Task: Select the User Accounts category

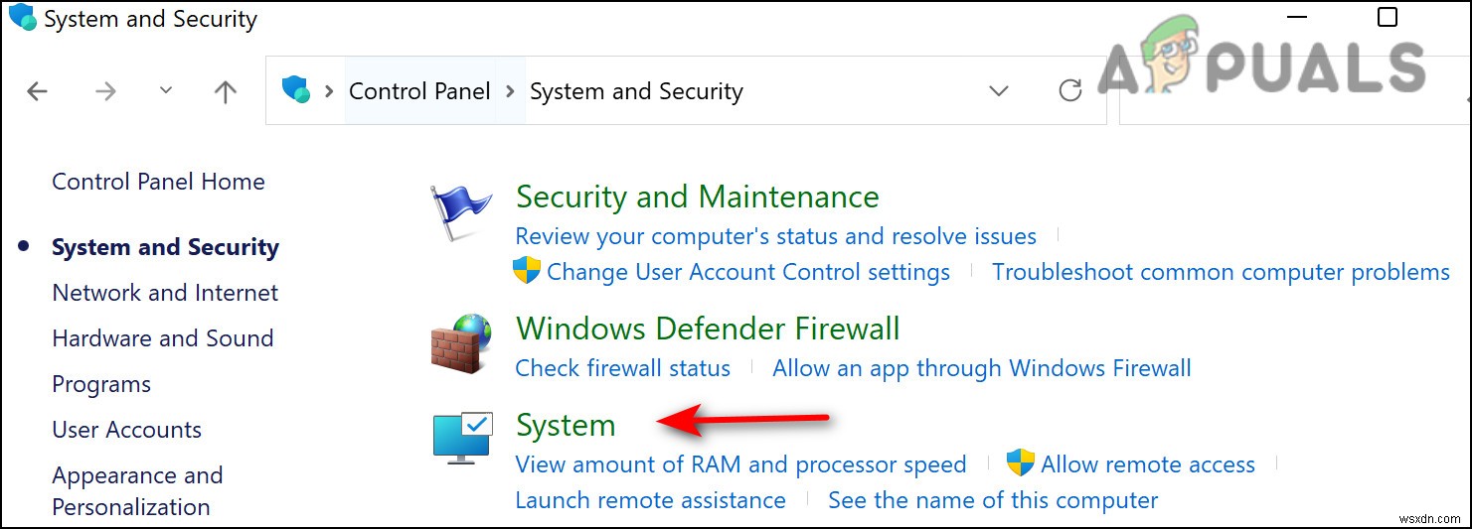Action: (x=126, y=430)
